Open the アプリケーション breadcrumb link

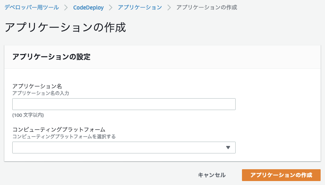tap(140, 7)
